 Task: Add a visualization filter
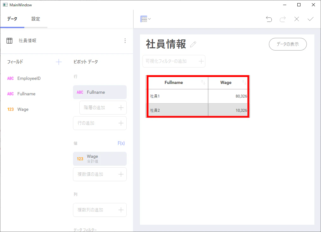[x=174, y=61]
